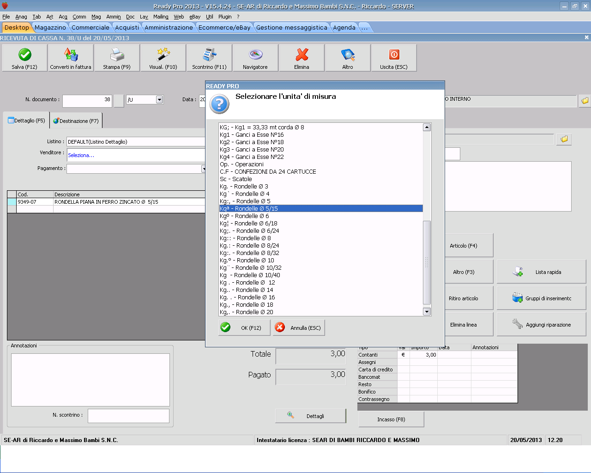Click the Incasso (F8) button

click(x=391, y=419)
